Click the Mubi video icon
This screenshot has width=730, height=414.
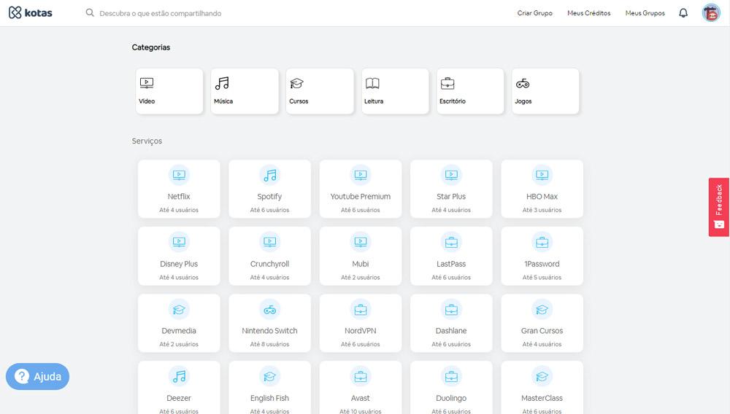361,242
